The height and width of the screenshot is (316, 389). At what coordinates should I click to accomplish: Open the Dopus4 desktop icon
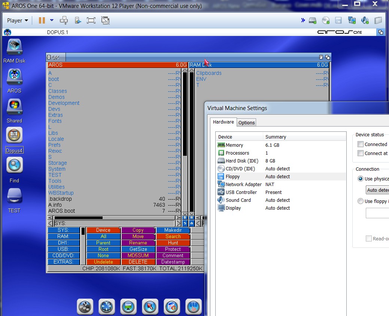click(x=14, y=135)
